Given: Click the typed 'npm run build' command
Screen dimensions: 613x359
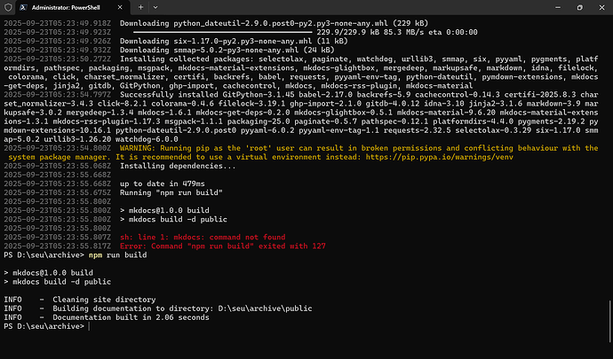Looking at the screenshot, I should [x=117, y=254].
